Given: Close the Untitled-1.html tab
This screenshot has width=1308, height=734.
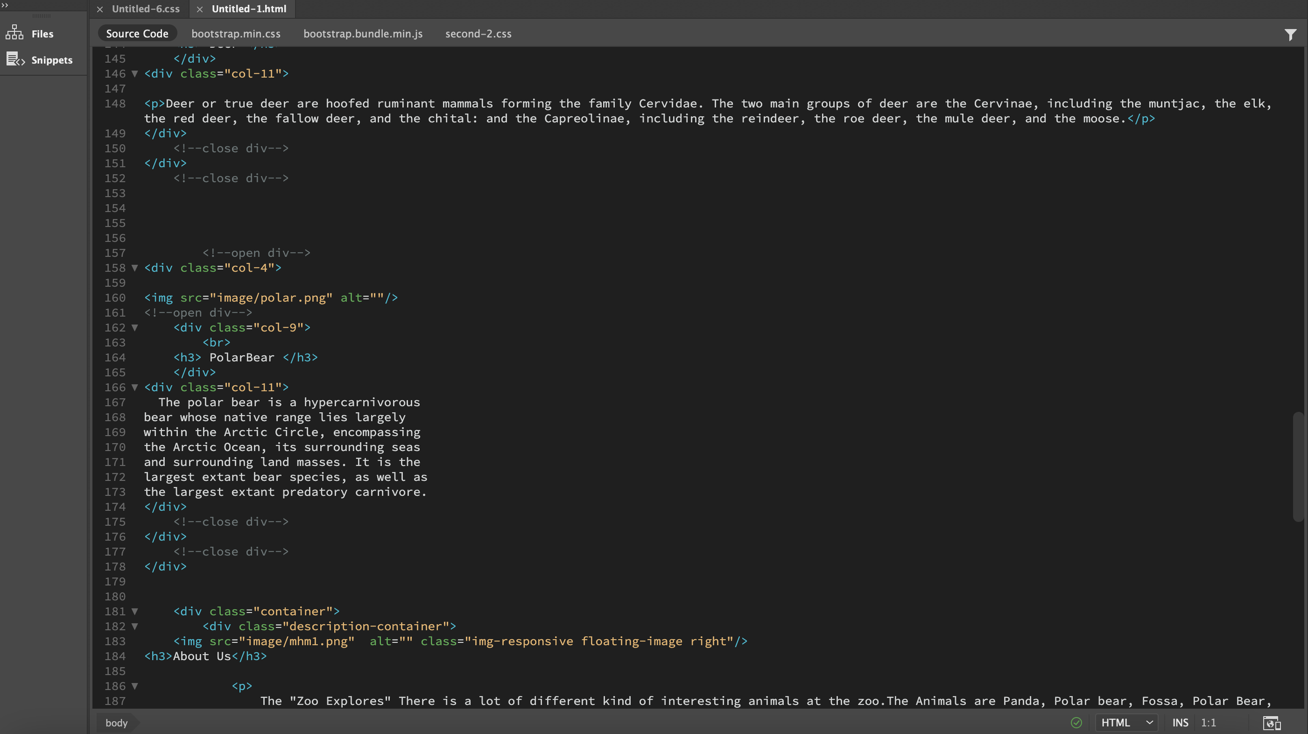Looking at the screenshot, I should pos(199,9).
